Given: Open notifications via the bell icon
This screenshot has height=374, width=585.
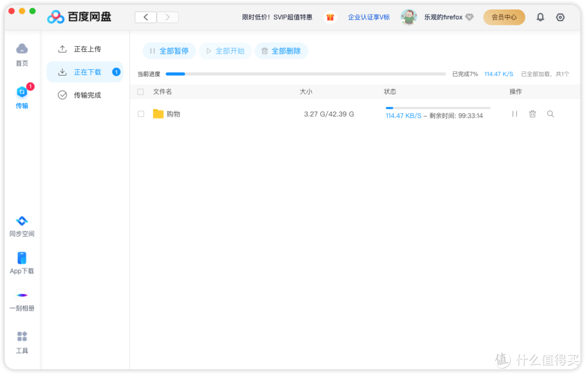Looking at the screenshot, I should pyautogui.click(x=540, y=17).
